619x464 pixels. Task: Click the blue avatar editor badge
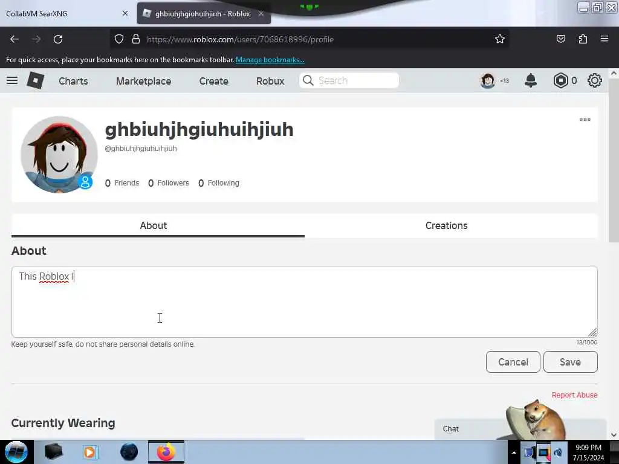tap(85, 182)
